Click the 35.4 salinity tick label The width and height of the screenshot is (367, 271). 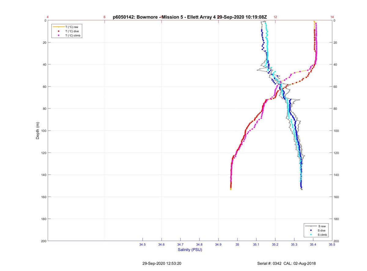point(313,245)
